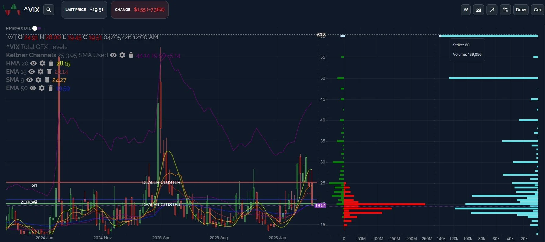The height and width of the screenshot is (242, 545).
Task: Open Keltner Channels gear settings
Action: point(122,55)
